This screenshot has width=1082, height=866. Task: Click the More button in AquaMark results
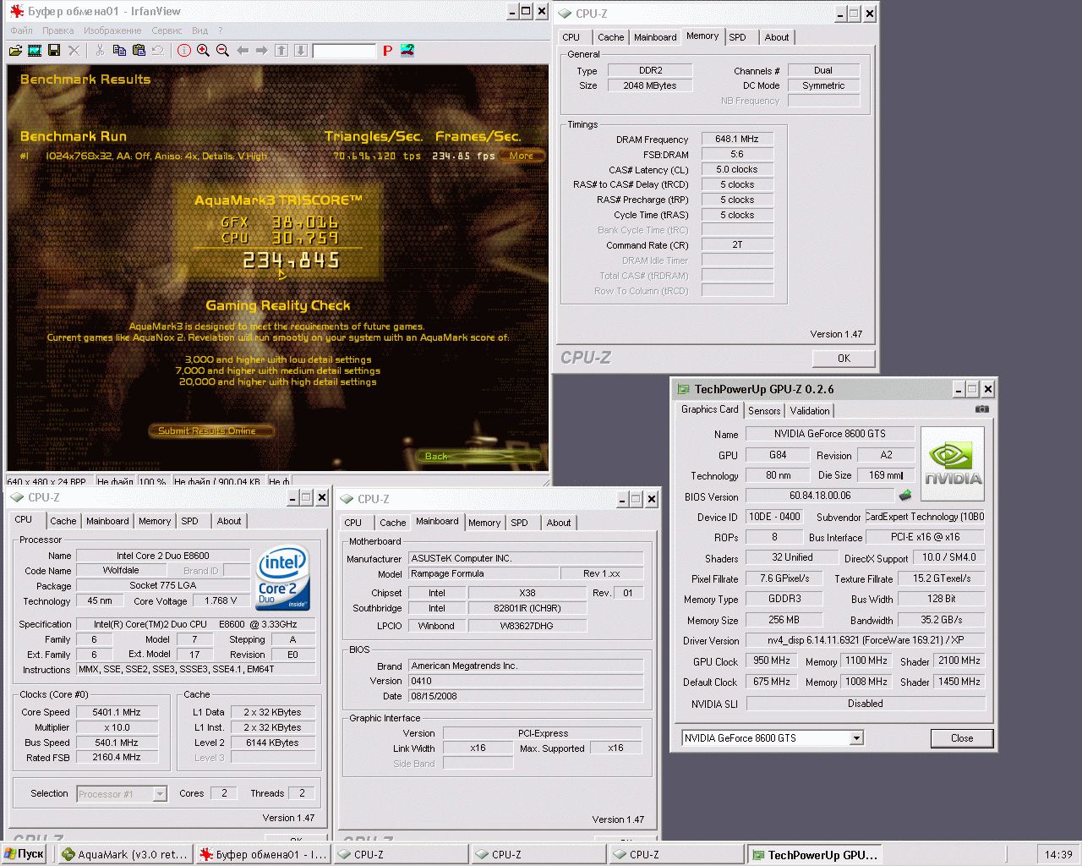click(522, 156)
